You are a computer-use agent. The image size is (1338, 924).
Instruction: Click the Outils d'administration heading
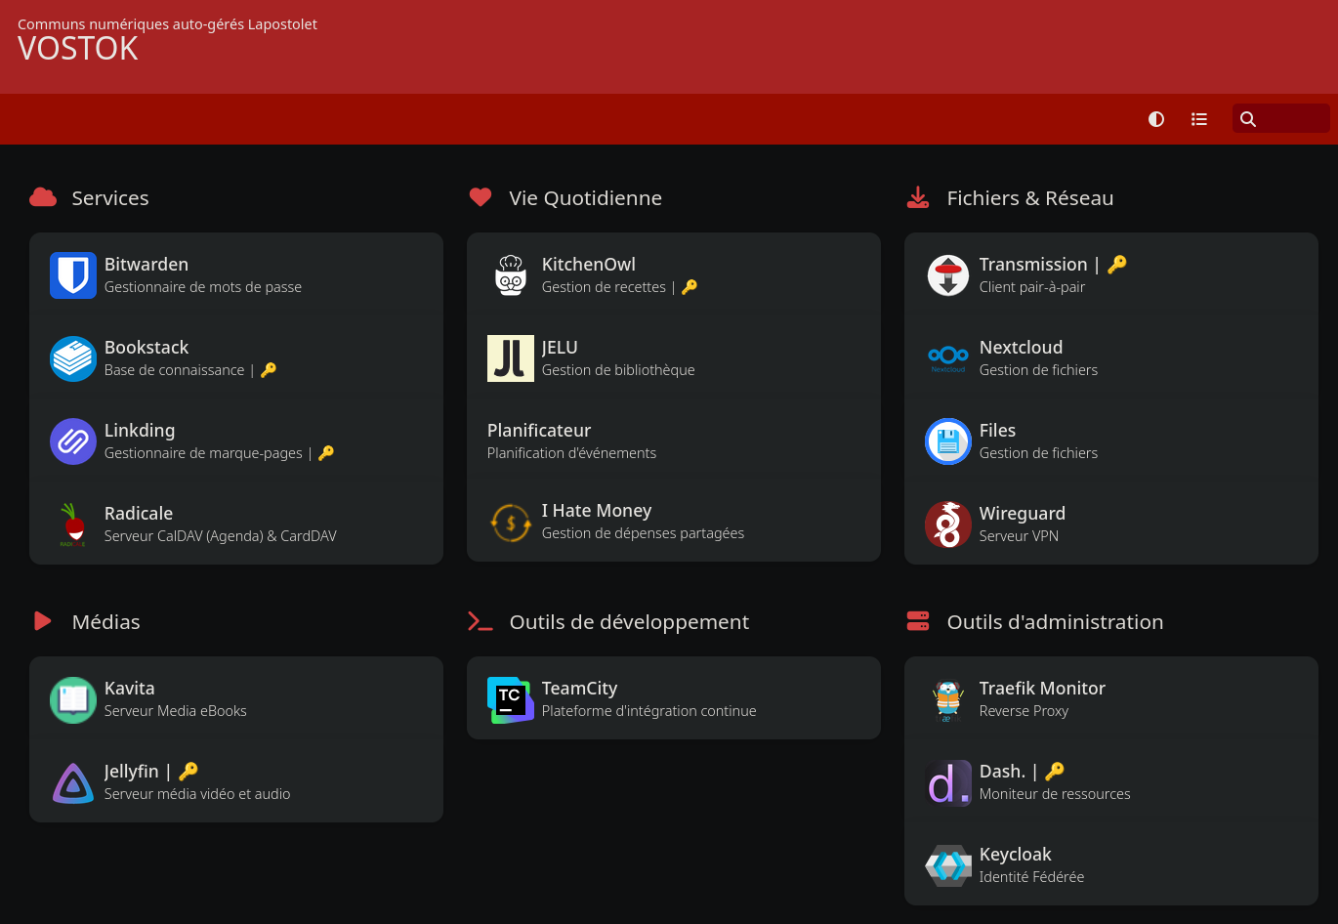pos(1055,622)
